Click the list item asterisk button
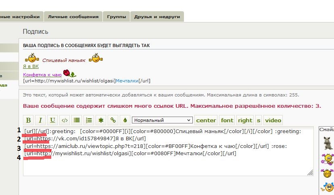 click(101, 120)
